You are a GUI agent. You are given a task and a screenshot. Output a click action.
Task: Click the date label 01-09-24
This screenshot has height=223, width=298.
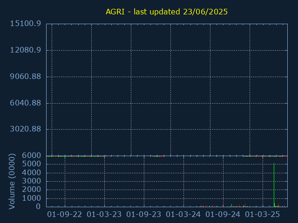point(223,215)
